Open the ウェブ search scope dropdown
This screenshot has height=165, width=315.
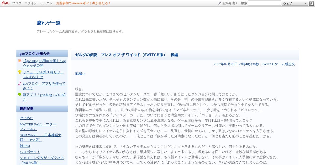pyautogui.click(x=295, y=3)
